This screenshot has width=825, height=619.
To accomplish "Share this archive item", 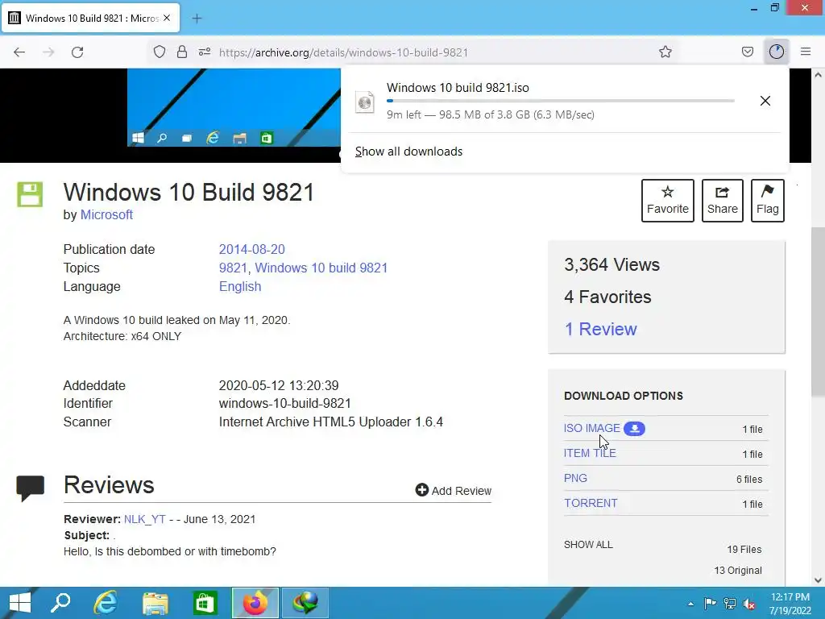I will click(x=723, y=201).
